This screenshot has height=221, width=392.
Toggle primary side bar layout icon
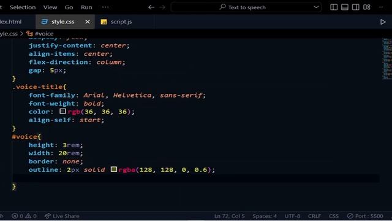(334, 7)
